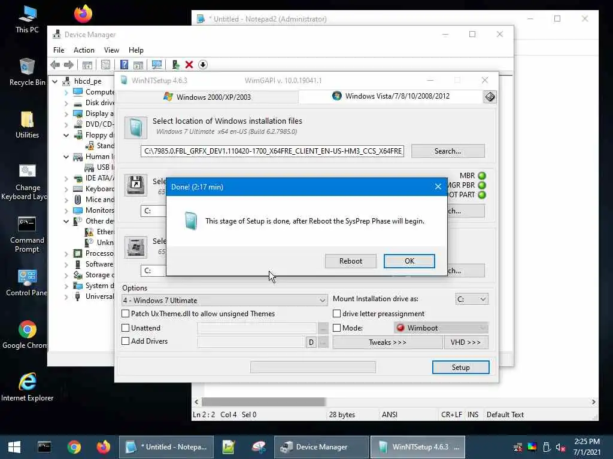Click the boot drive floppy disk icon

pos(136,185)
